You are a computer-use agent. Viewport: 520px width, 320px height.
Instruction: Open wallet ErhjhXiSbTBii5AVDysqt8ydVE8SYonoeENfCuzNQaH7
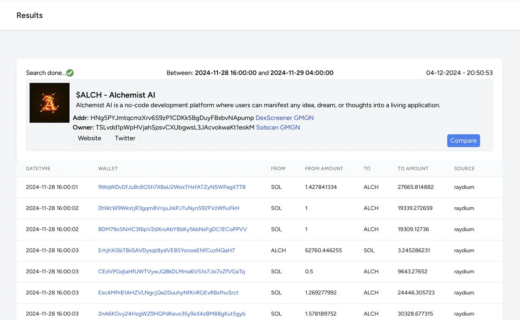[x=167, y=250]
